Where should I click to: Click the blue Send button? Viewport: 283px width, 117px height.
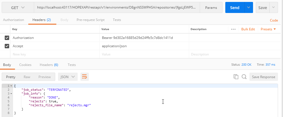click(234, 8)
